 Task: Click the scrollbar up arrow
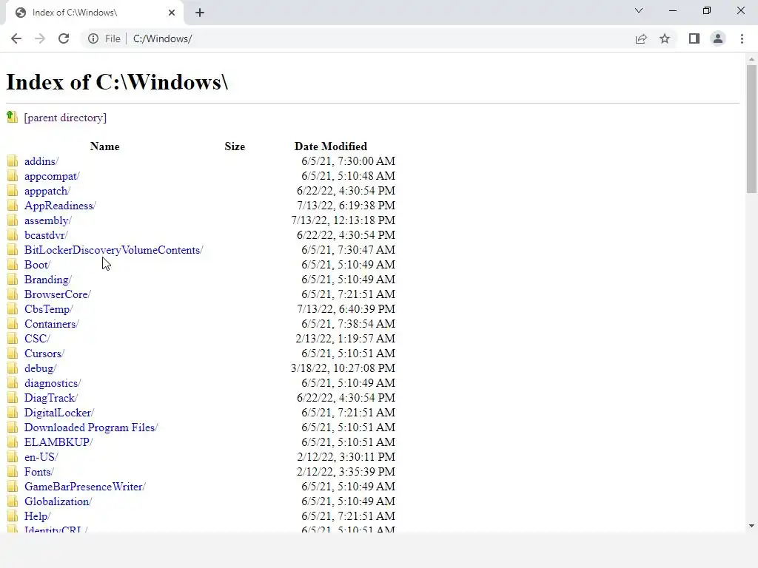(751, 59)
